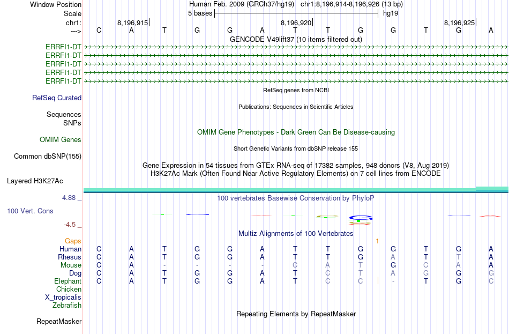
Task: Open Publications: Sequences in Scientific Articles title
Action: pyautogui.click(x=296, y=107)
